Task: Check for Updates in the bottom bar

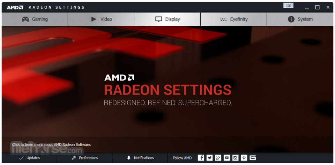Action: pyautogui.click(x=29, y=158)
